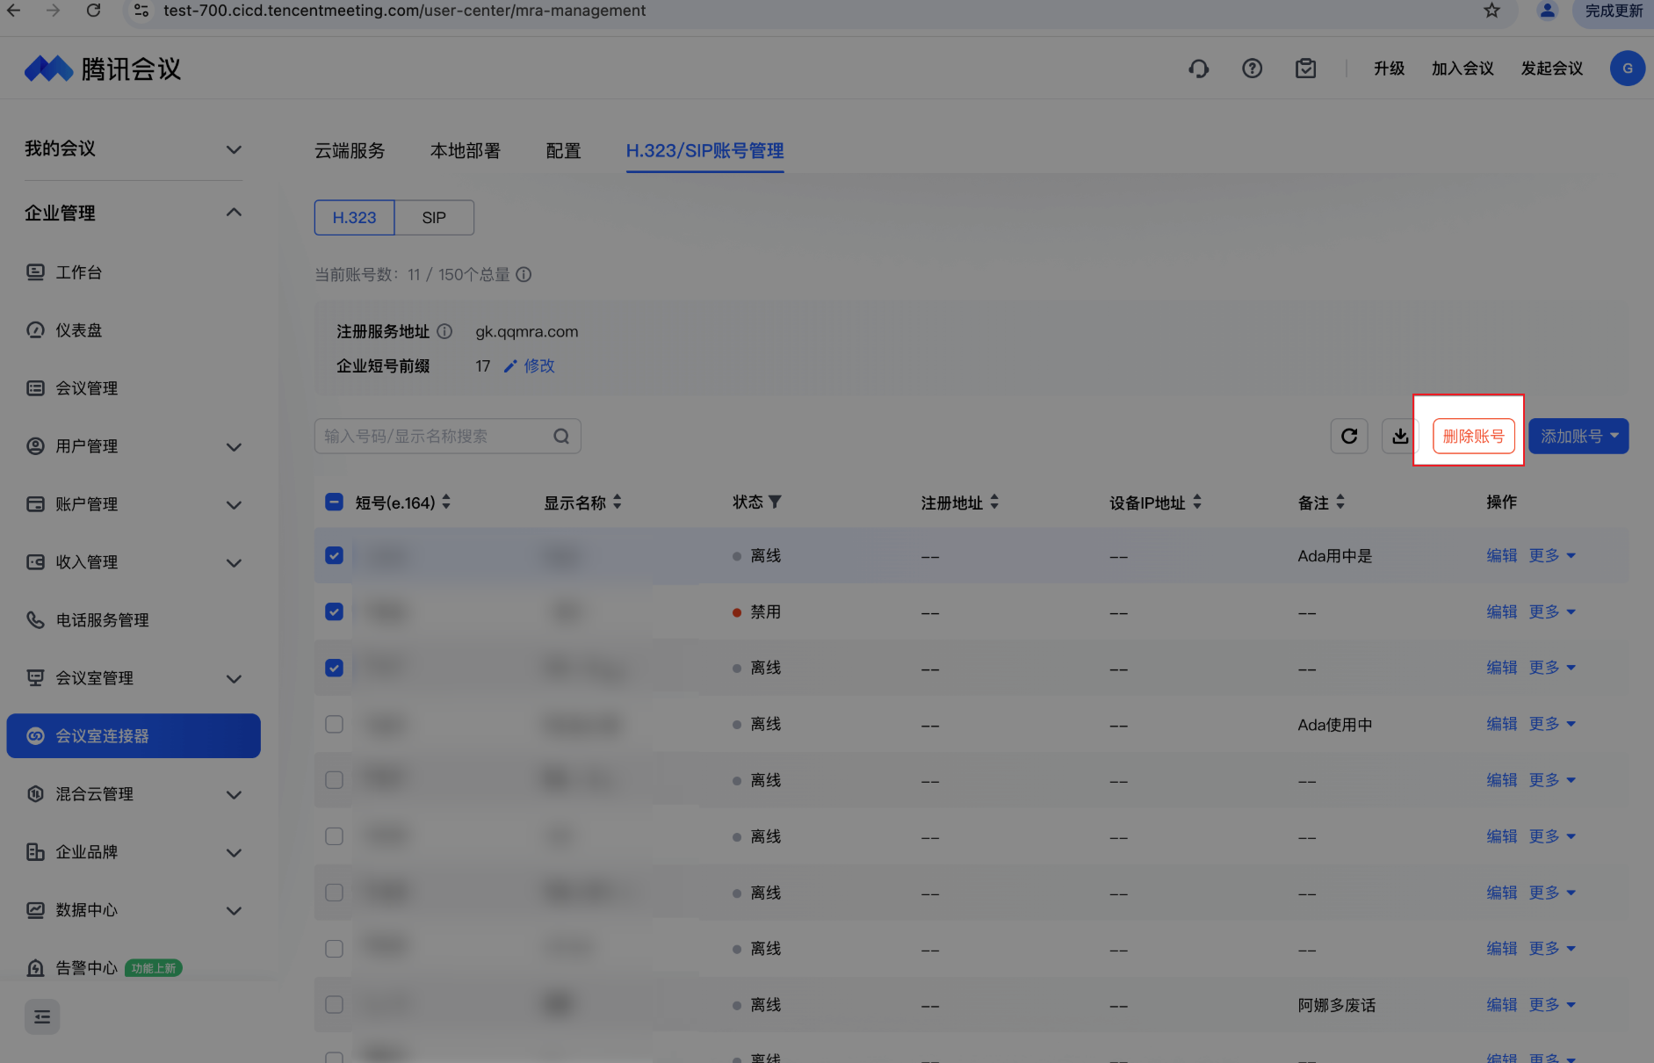Select H.323/SIP账号管理 tab
The image size is (1654, 1063).
click(x=704, y=150)
